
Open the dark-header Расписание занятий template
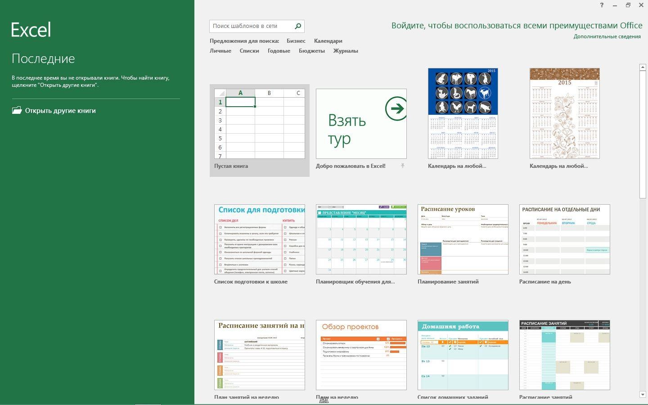point(565,355)
